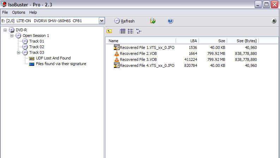Click the 838,778,880 bytes of Recovered File 3.VOB

[x=246, y=59]
